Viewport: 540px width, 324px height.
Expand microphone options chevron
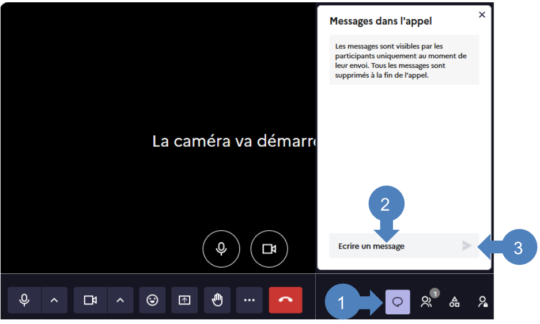pyautogui.click(x=54, y=300)
